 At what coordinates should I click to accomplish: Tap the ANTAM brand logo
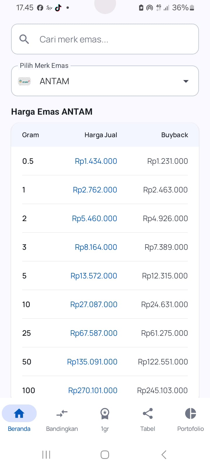(x=24, y=81)
